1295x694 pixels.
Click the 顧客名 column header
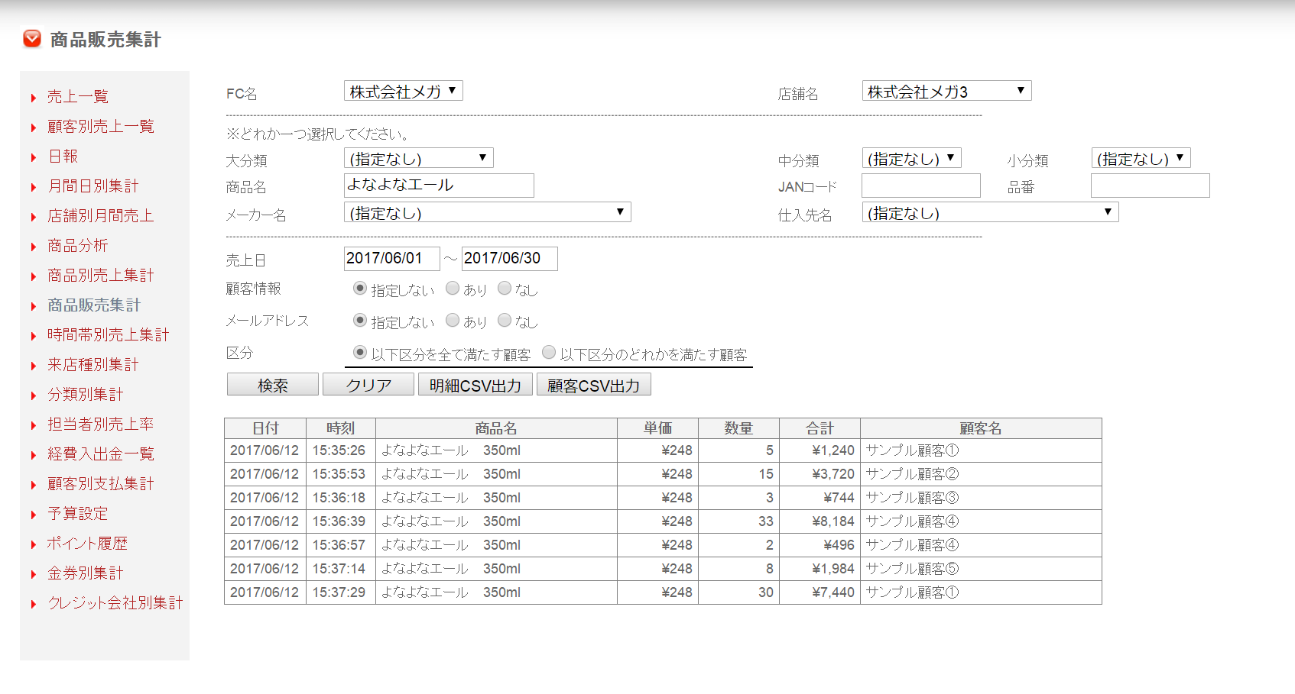pos(981,428)
